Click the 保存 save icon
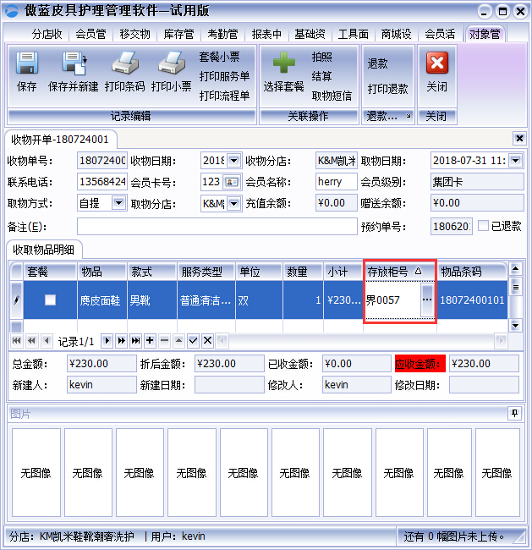532x550 pixels. pos(27,64)
